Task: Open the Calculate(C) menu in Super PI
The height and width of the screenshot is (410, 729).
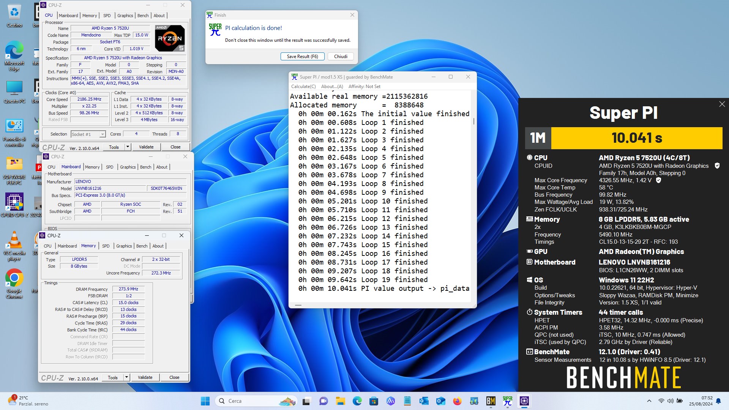Action: [303, 87]
